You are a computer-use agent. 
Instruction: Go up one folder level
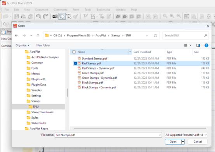tap(38, 36)
